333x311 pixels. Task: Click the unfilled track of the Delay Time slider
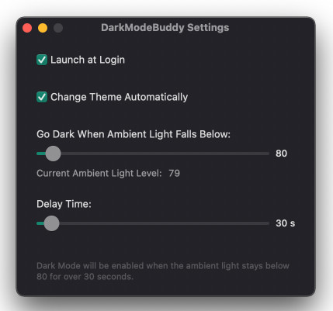tap(165, 223)
